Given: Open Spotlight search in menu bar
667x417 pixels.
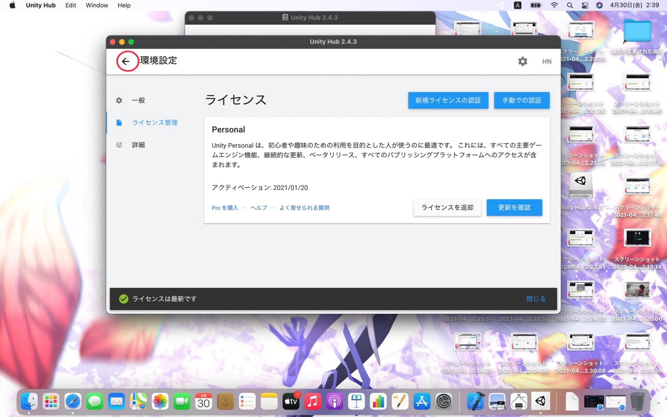Looking at the screenshot, I should (x=570, y=5).
